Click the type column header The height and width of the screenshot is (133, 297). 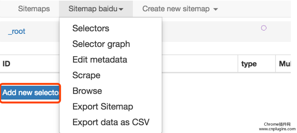[249, 64]
